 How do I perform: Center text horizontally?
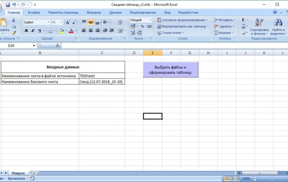click(x=91, y=31)
